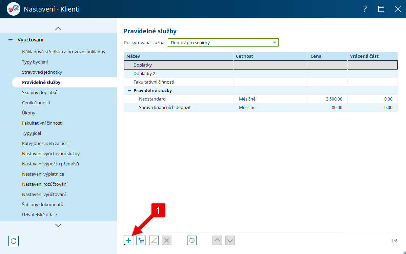Viewport: 406px width, 254px height.
Task: Open Kategorie sazeb za péči
Action: pos(45,144)
